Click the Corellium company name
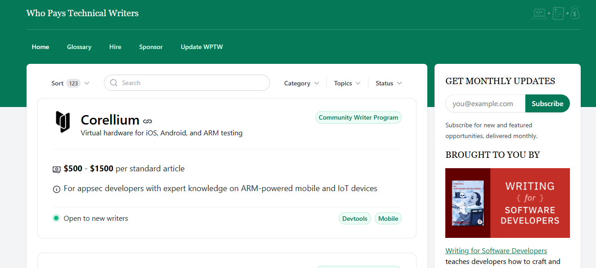 (x=110, y=120)
